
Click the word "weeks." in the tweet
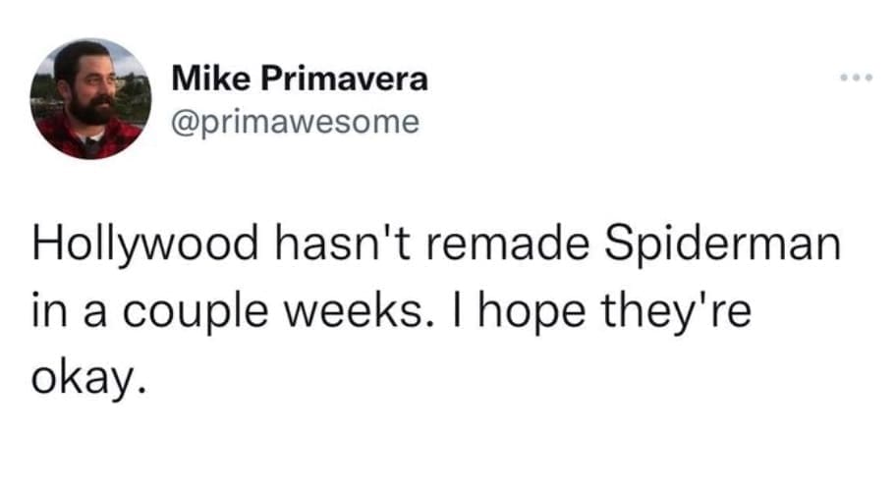point(358,309)
